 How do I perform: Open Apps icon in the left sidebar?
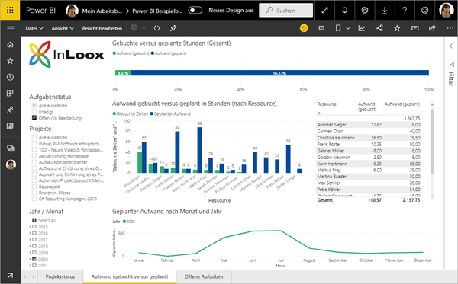[10, 93]
